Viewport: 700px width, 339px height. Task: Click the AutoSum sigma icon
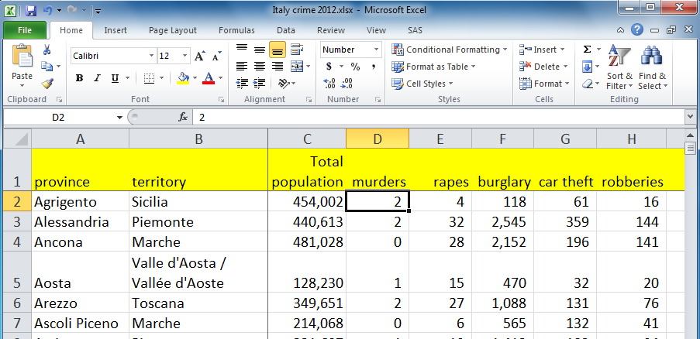pyautogui.click(x=588, y=50)
